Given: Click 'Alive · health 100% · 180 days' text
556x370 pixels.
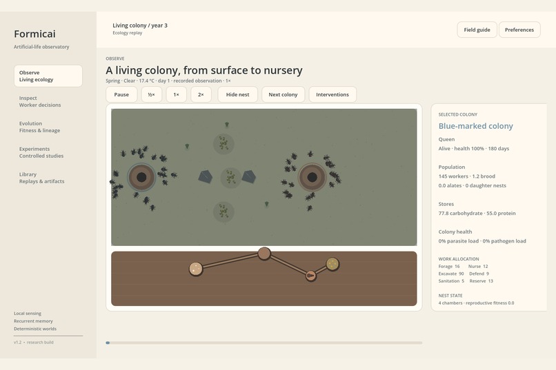Looking at the screenshot, I should click(x=474, y=149).
